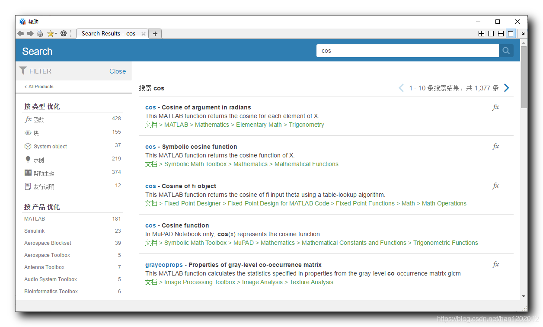This screenshot has width=543, height=327.
Task: Open graycoprops result link
Action: point(164,265)
